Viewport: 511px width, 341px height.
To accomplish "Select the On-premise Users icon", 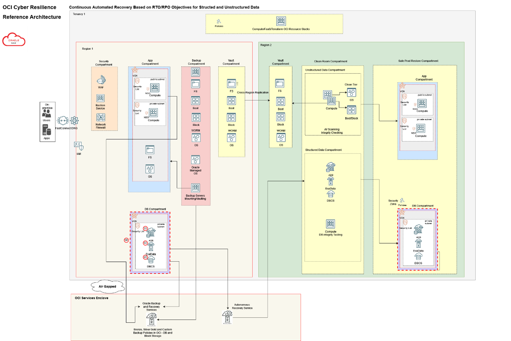I will (x=47, y=114).
